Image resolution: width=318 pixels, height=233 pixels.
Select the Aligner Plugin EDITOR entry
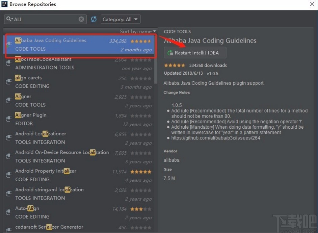[x=68, y=119]
